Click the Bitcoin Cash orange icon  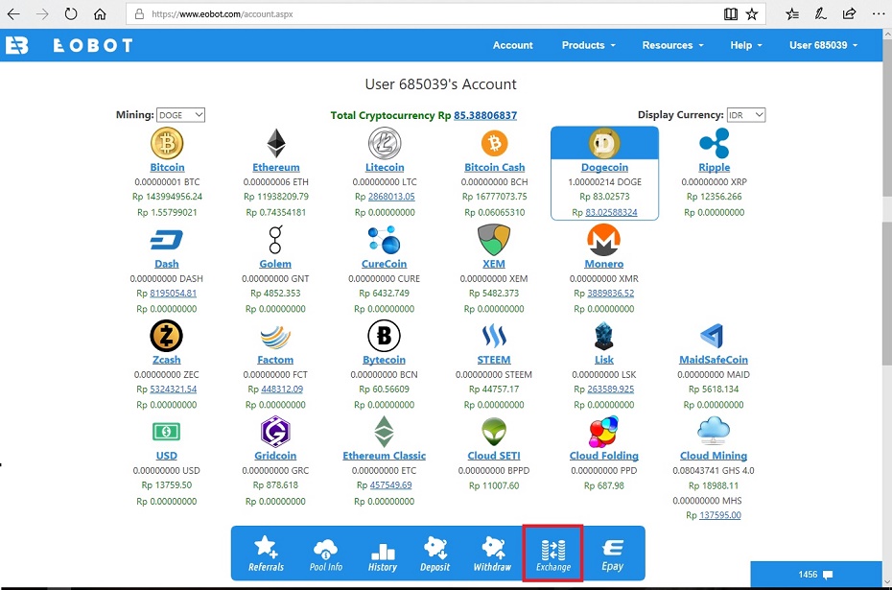click(494, 143)
